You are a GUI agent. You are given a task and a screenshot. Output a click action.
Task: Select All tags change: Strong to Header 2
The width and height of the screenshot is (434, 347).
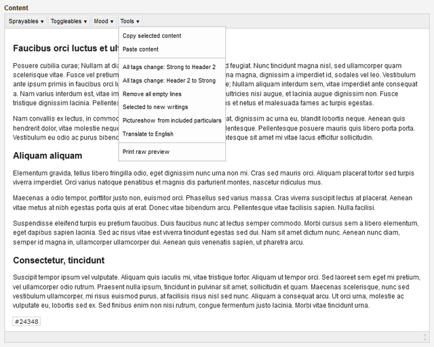point(172,67)
